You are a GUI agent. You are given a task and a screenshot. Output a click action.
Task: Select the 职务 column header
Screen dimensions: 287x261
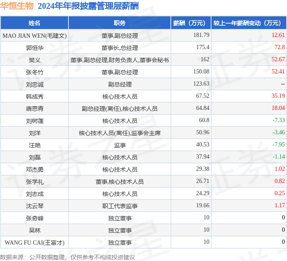[120, 23]
